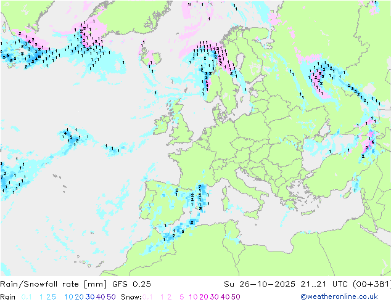Screen dimensions: 391x302
Task: Select the Rain legend value 0.1
Action: pyautogui.click(x=27, y=297)
